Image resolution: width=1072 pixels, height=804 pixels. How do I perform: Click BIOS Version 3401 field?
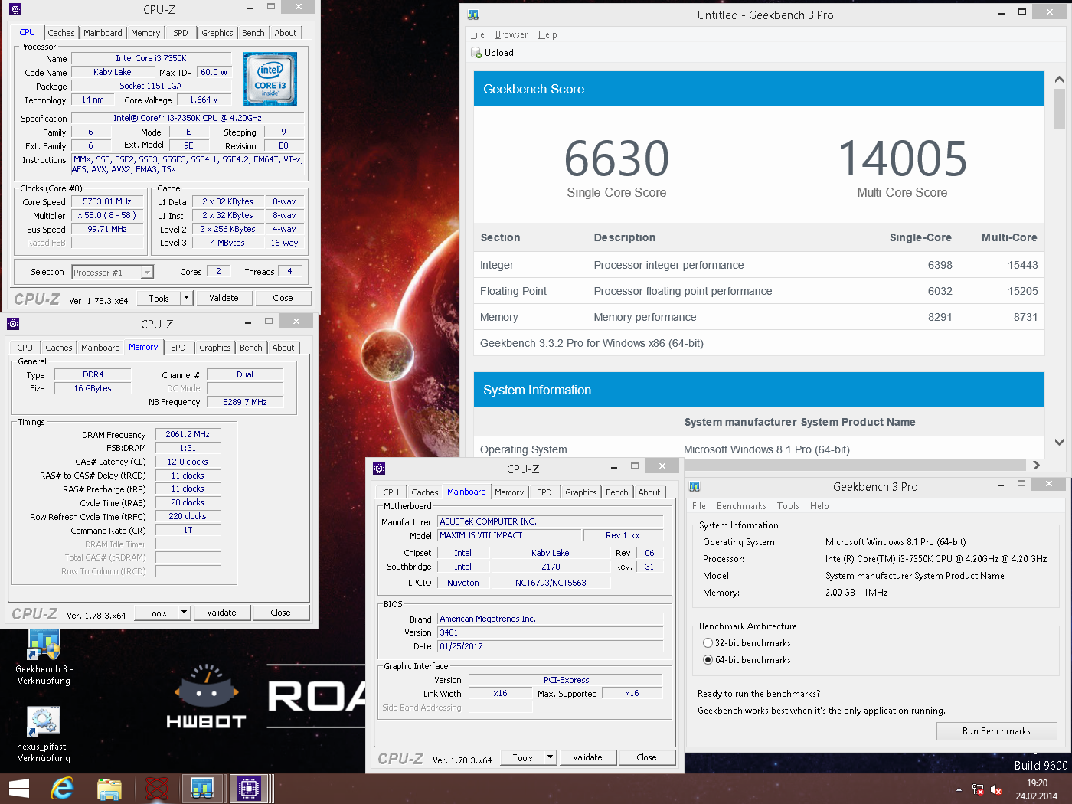coord(550,632)
